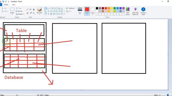Choose the Right arrow shape
Screen dimensions: 172x96
(x=56, y=11)
